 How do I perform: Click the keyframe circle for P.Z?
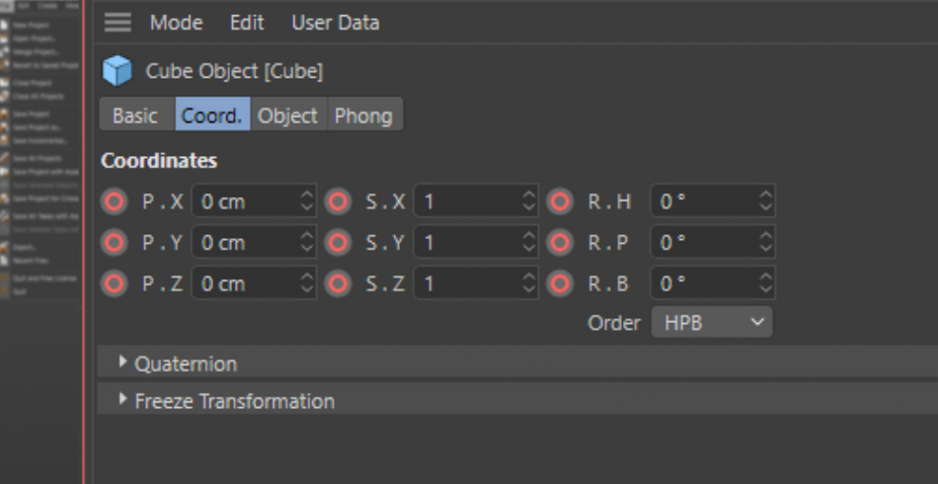pyautogui.click(x=115, y=283)
